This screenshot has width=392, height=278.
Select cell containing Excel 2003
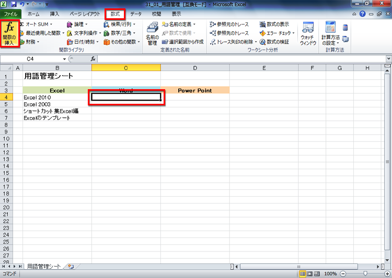[57, 104]
